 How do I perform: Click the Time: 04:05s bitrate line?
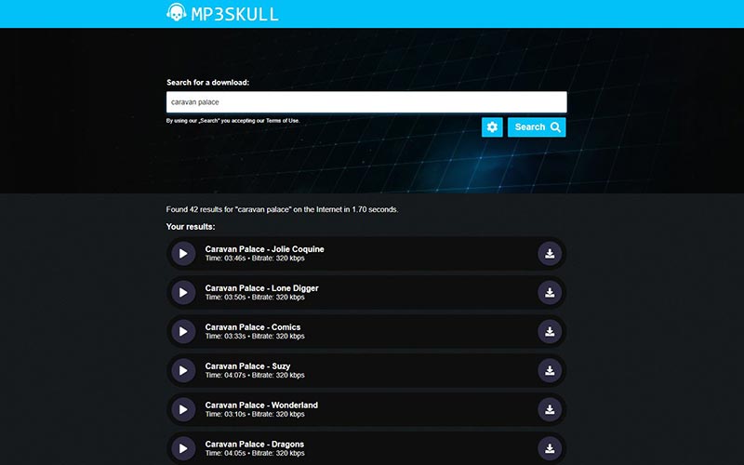click(x=255, y=453)
